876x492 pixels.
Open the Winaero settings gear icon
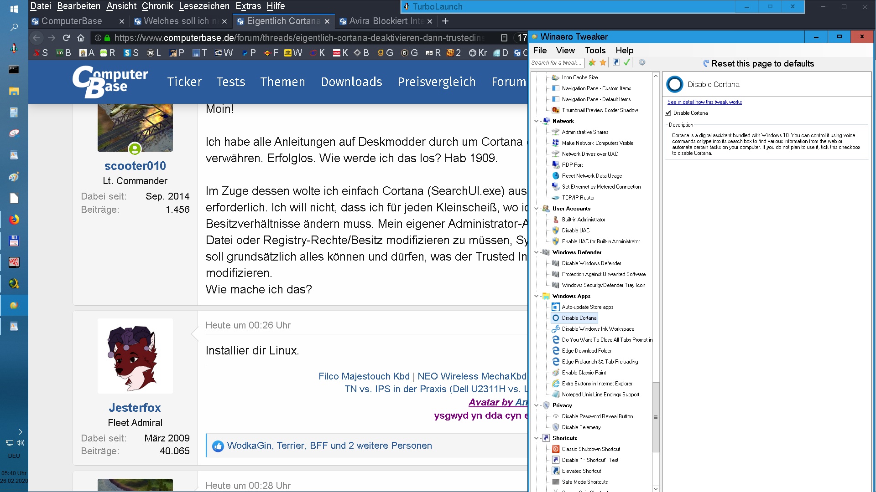tap(642, 62)
